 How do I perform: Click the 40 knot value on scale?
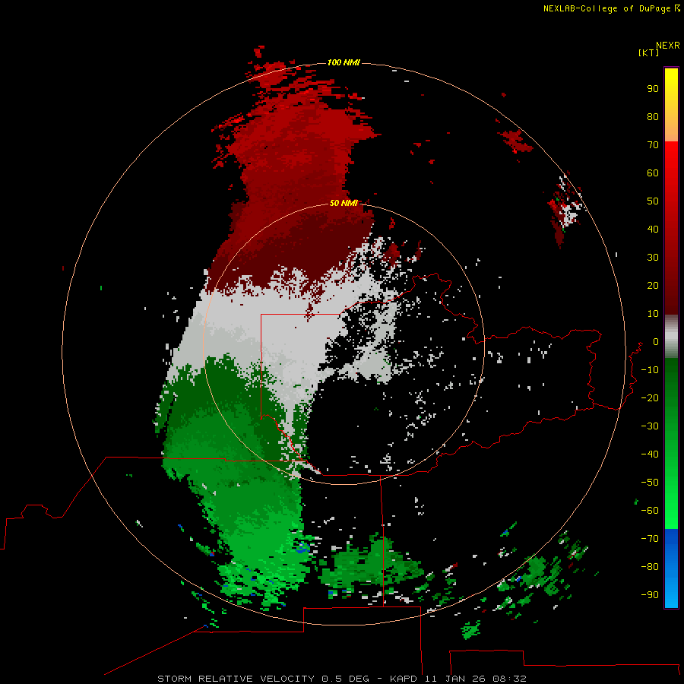[x=653, y=229]
